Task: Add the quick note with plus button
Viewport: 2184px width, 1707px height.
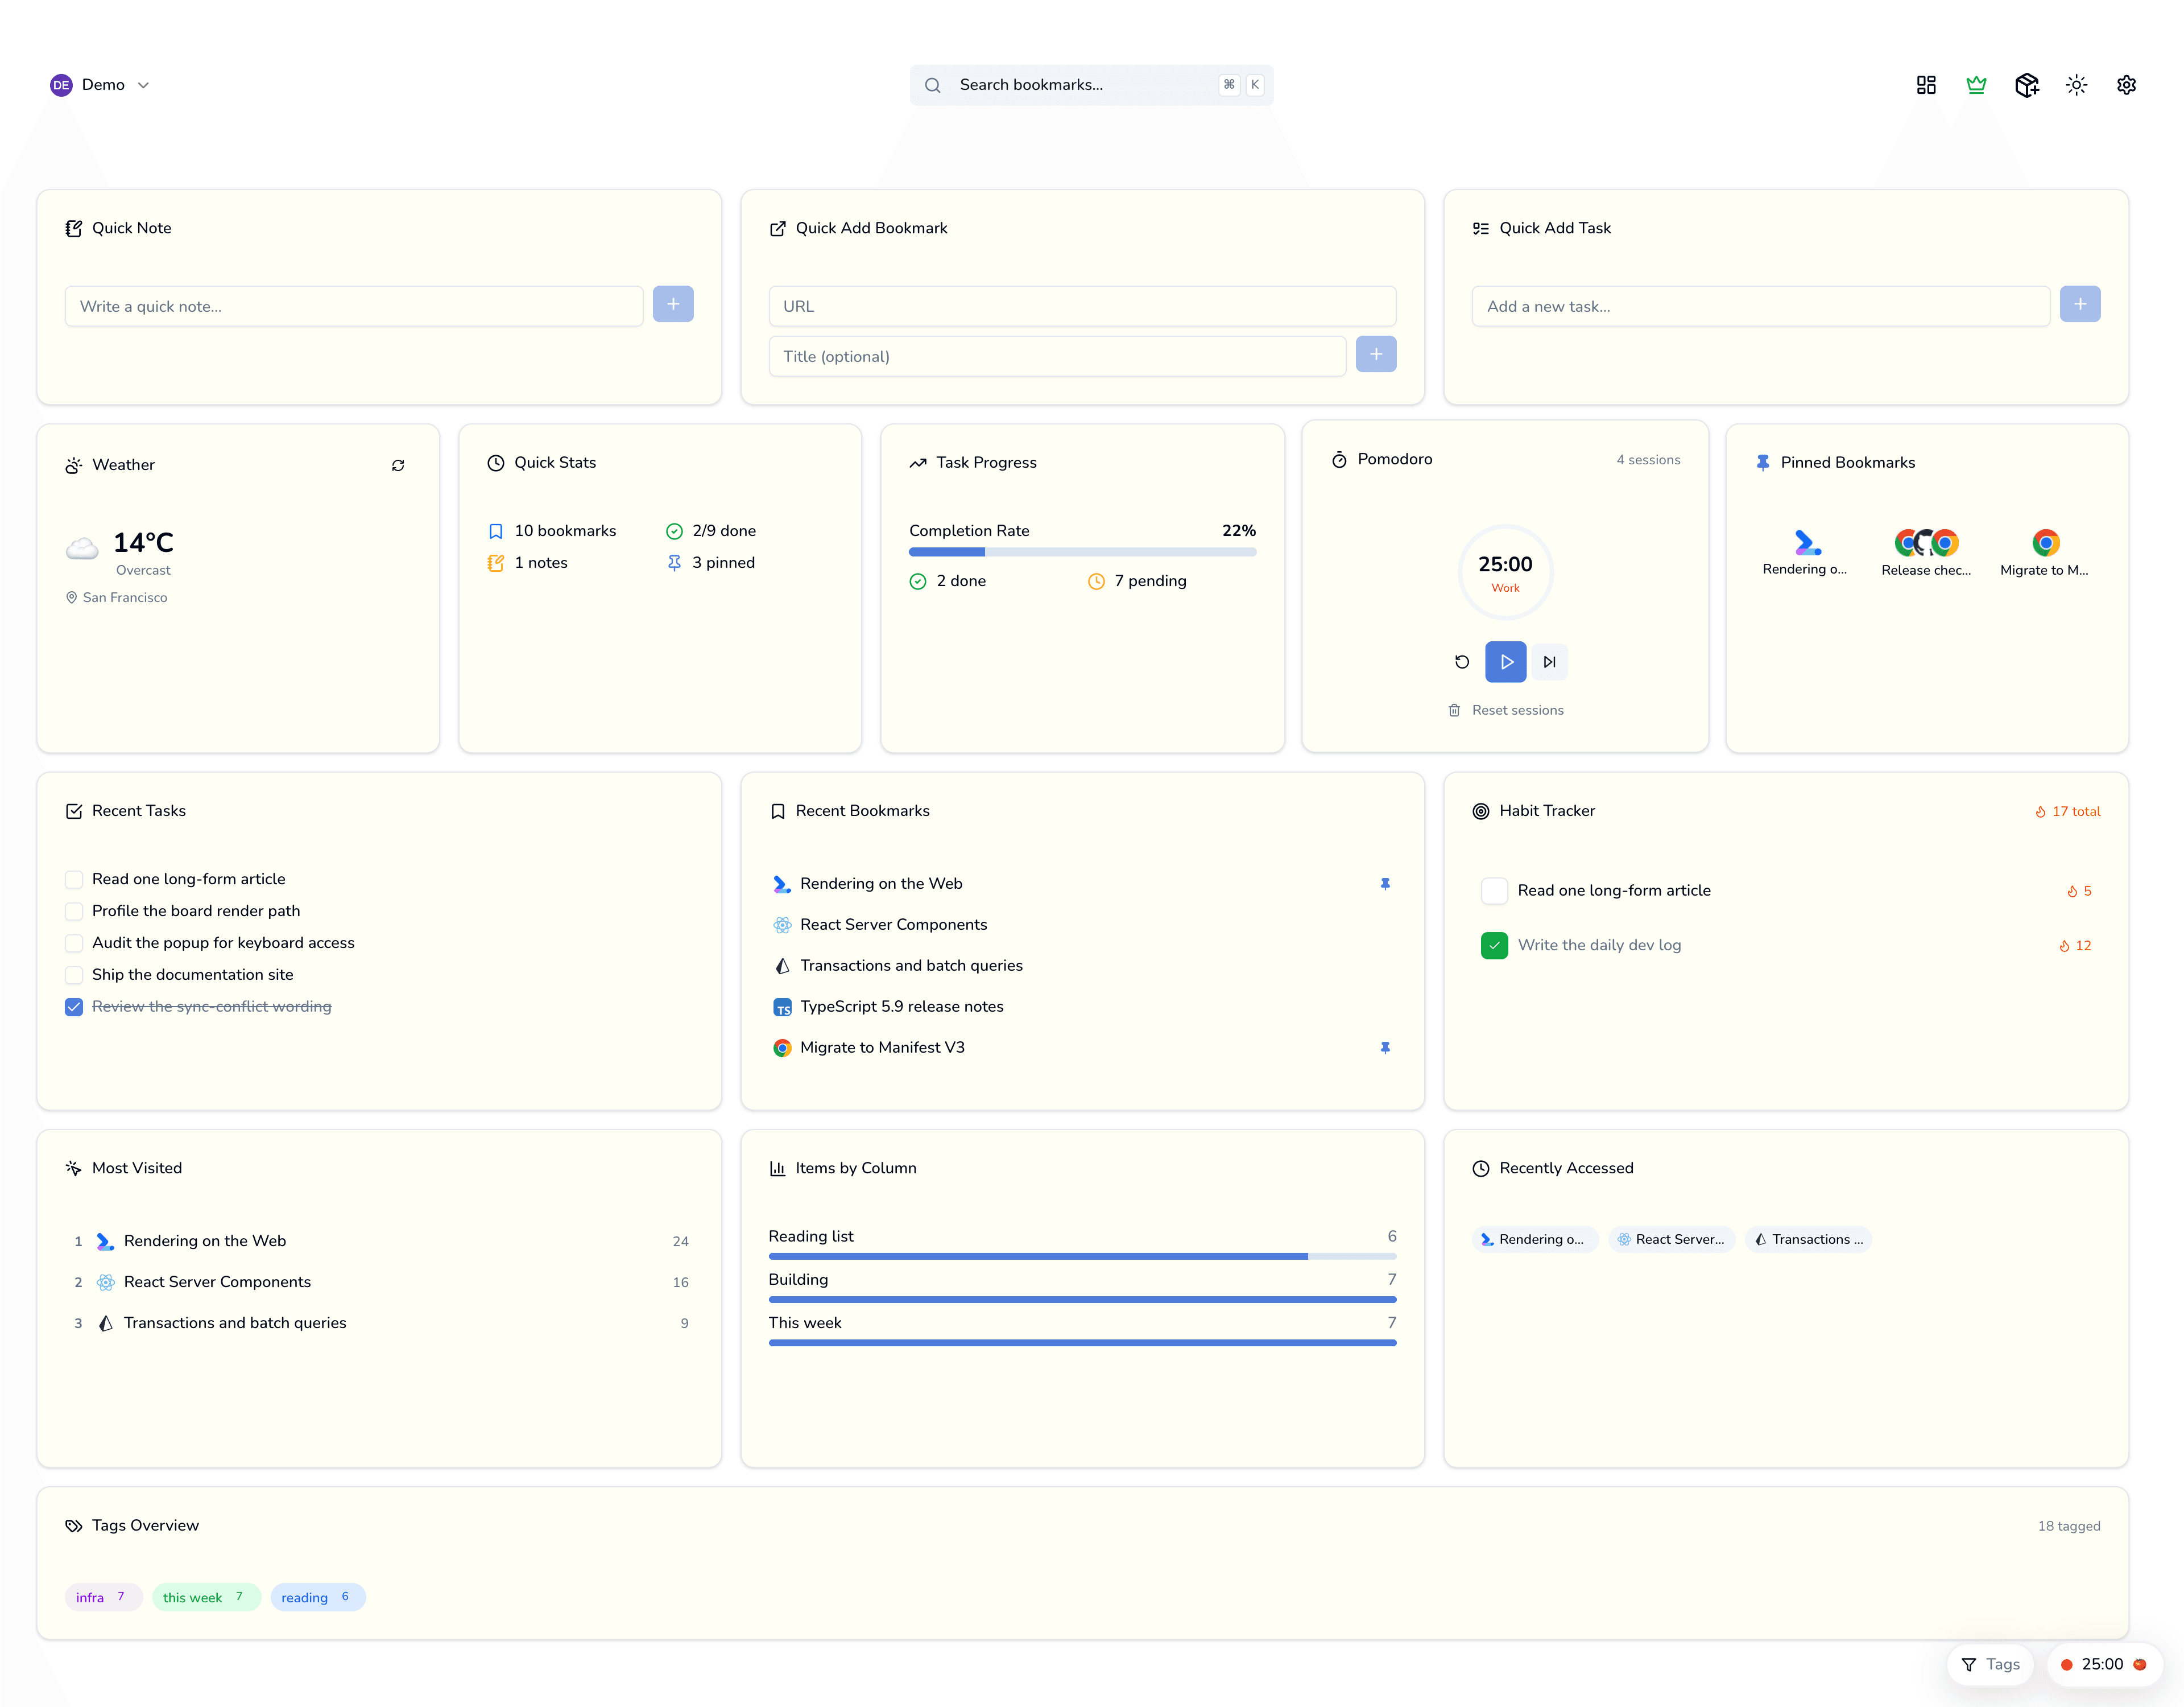Action: point(673,304)
